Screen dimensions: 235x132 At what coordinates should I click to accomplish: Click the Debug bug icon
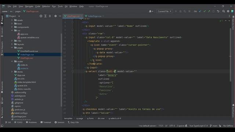point(180,11)
